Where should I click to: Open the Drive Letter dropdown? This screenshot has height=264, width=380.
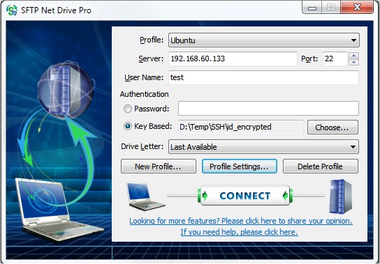263,147
